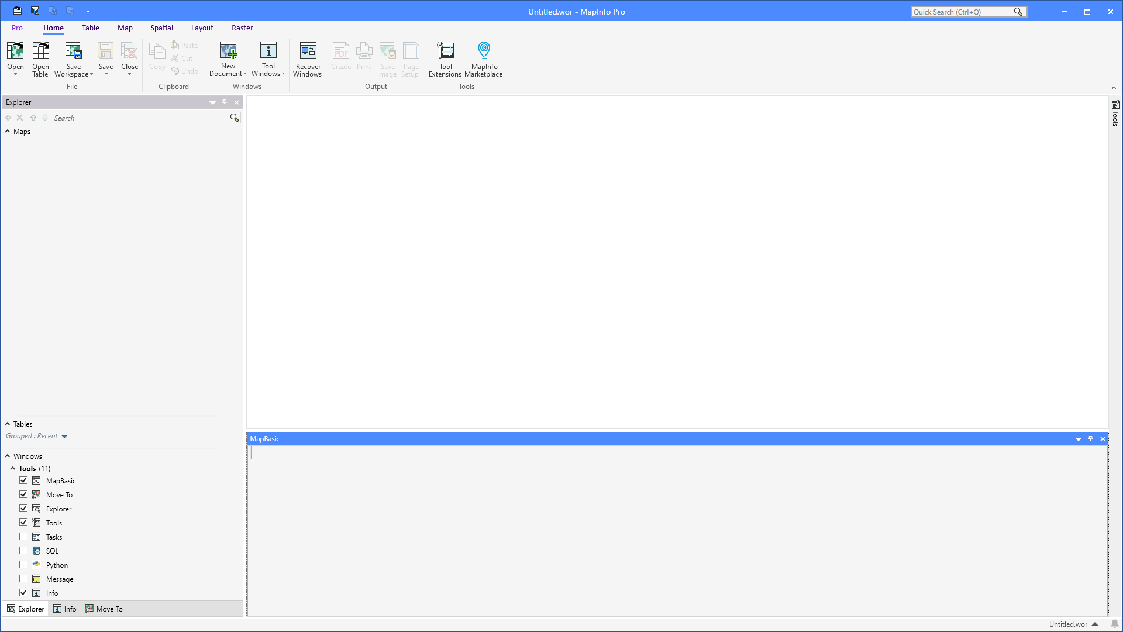Click the Recover Windows icon
Viewport: 1123px width, 632px height.
(x=308, y=59)
